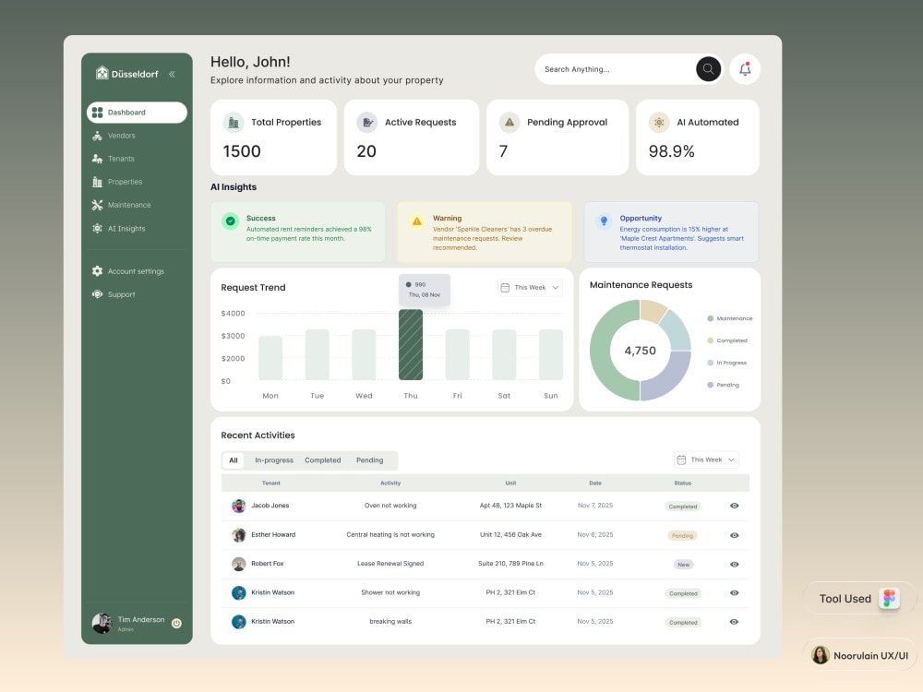
Task: Click the Maintenance wrench icon
Action: point(97,205)
